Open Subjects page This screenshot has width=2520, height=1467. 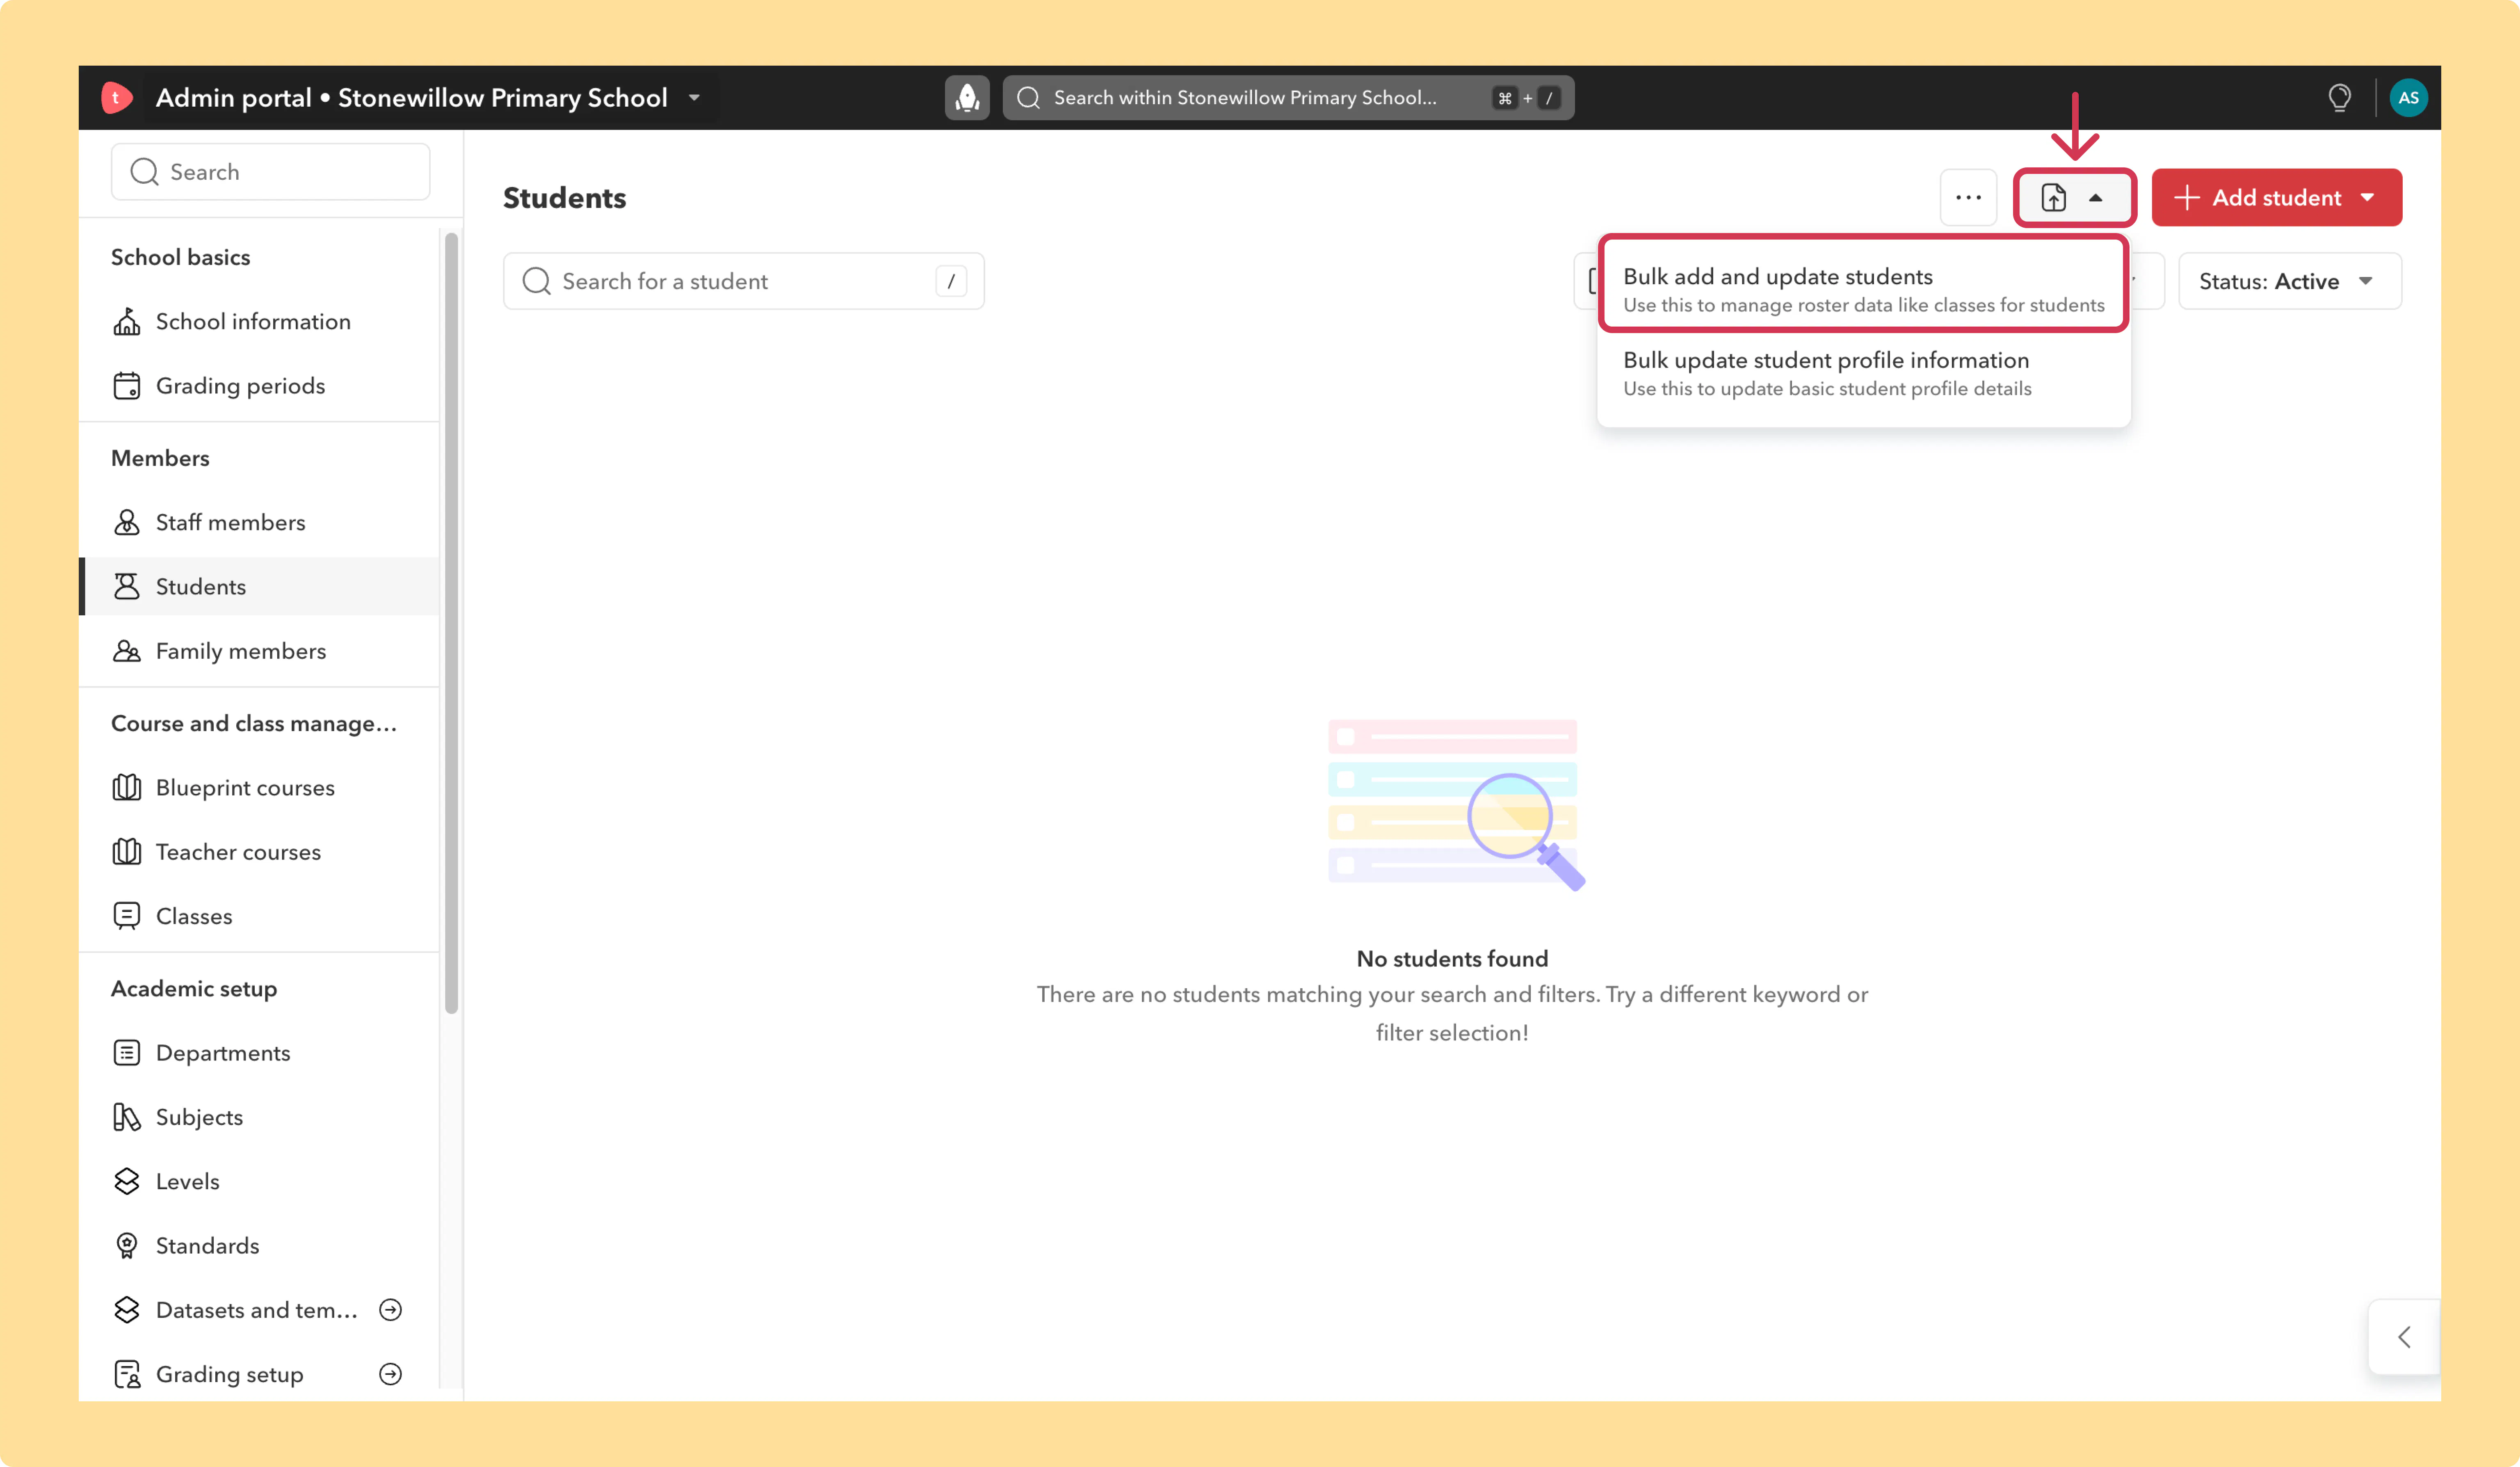coord(259,1117)
